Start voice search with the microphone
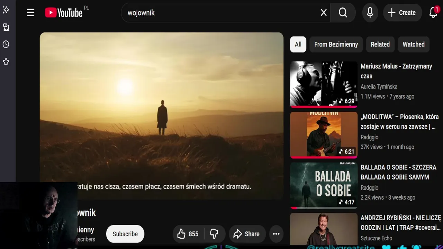This screenshot has height=249, width=443. point(370,13)
